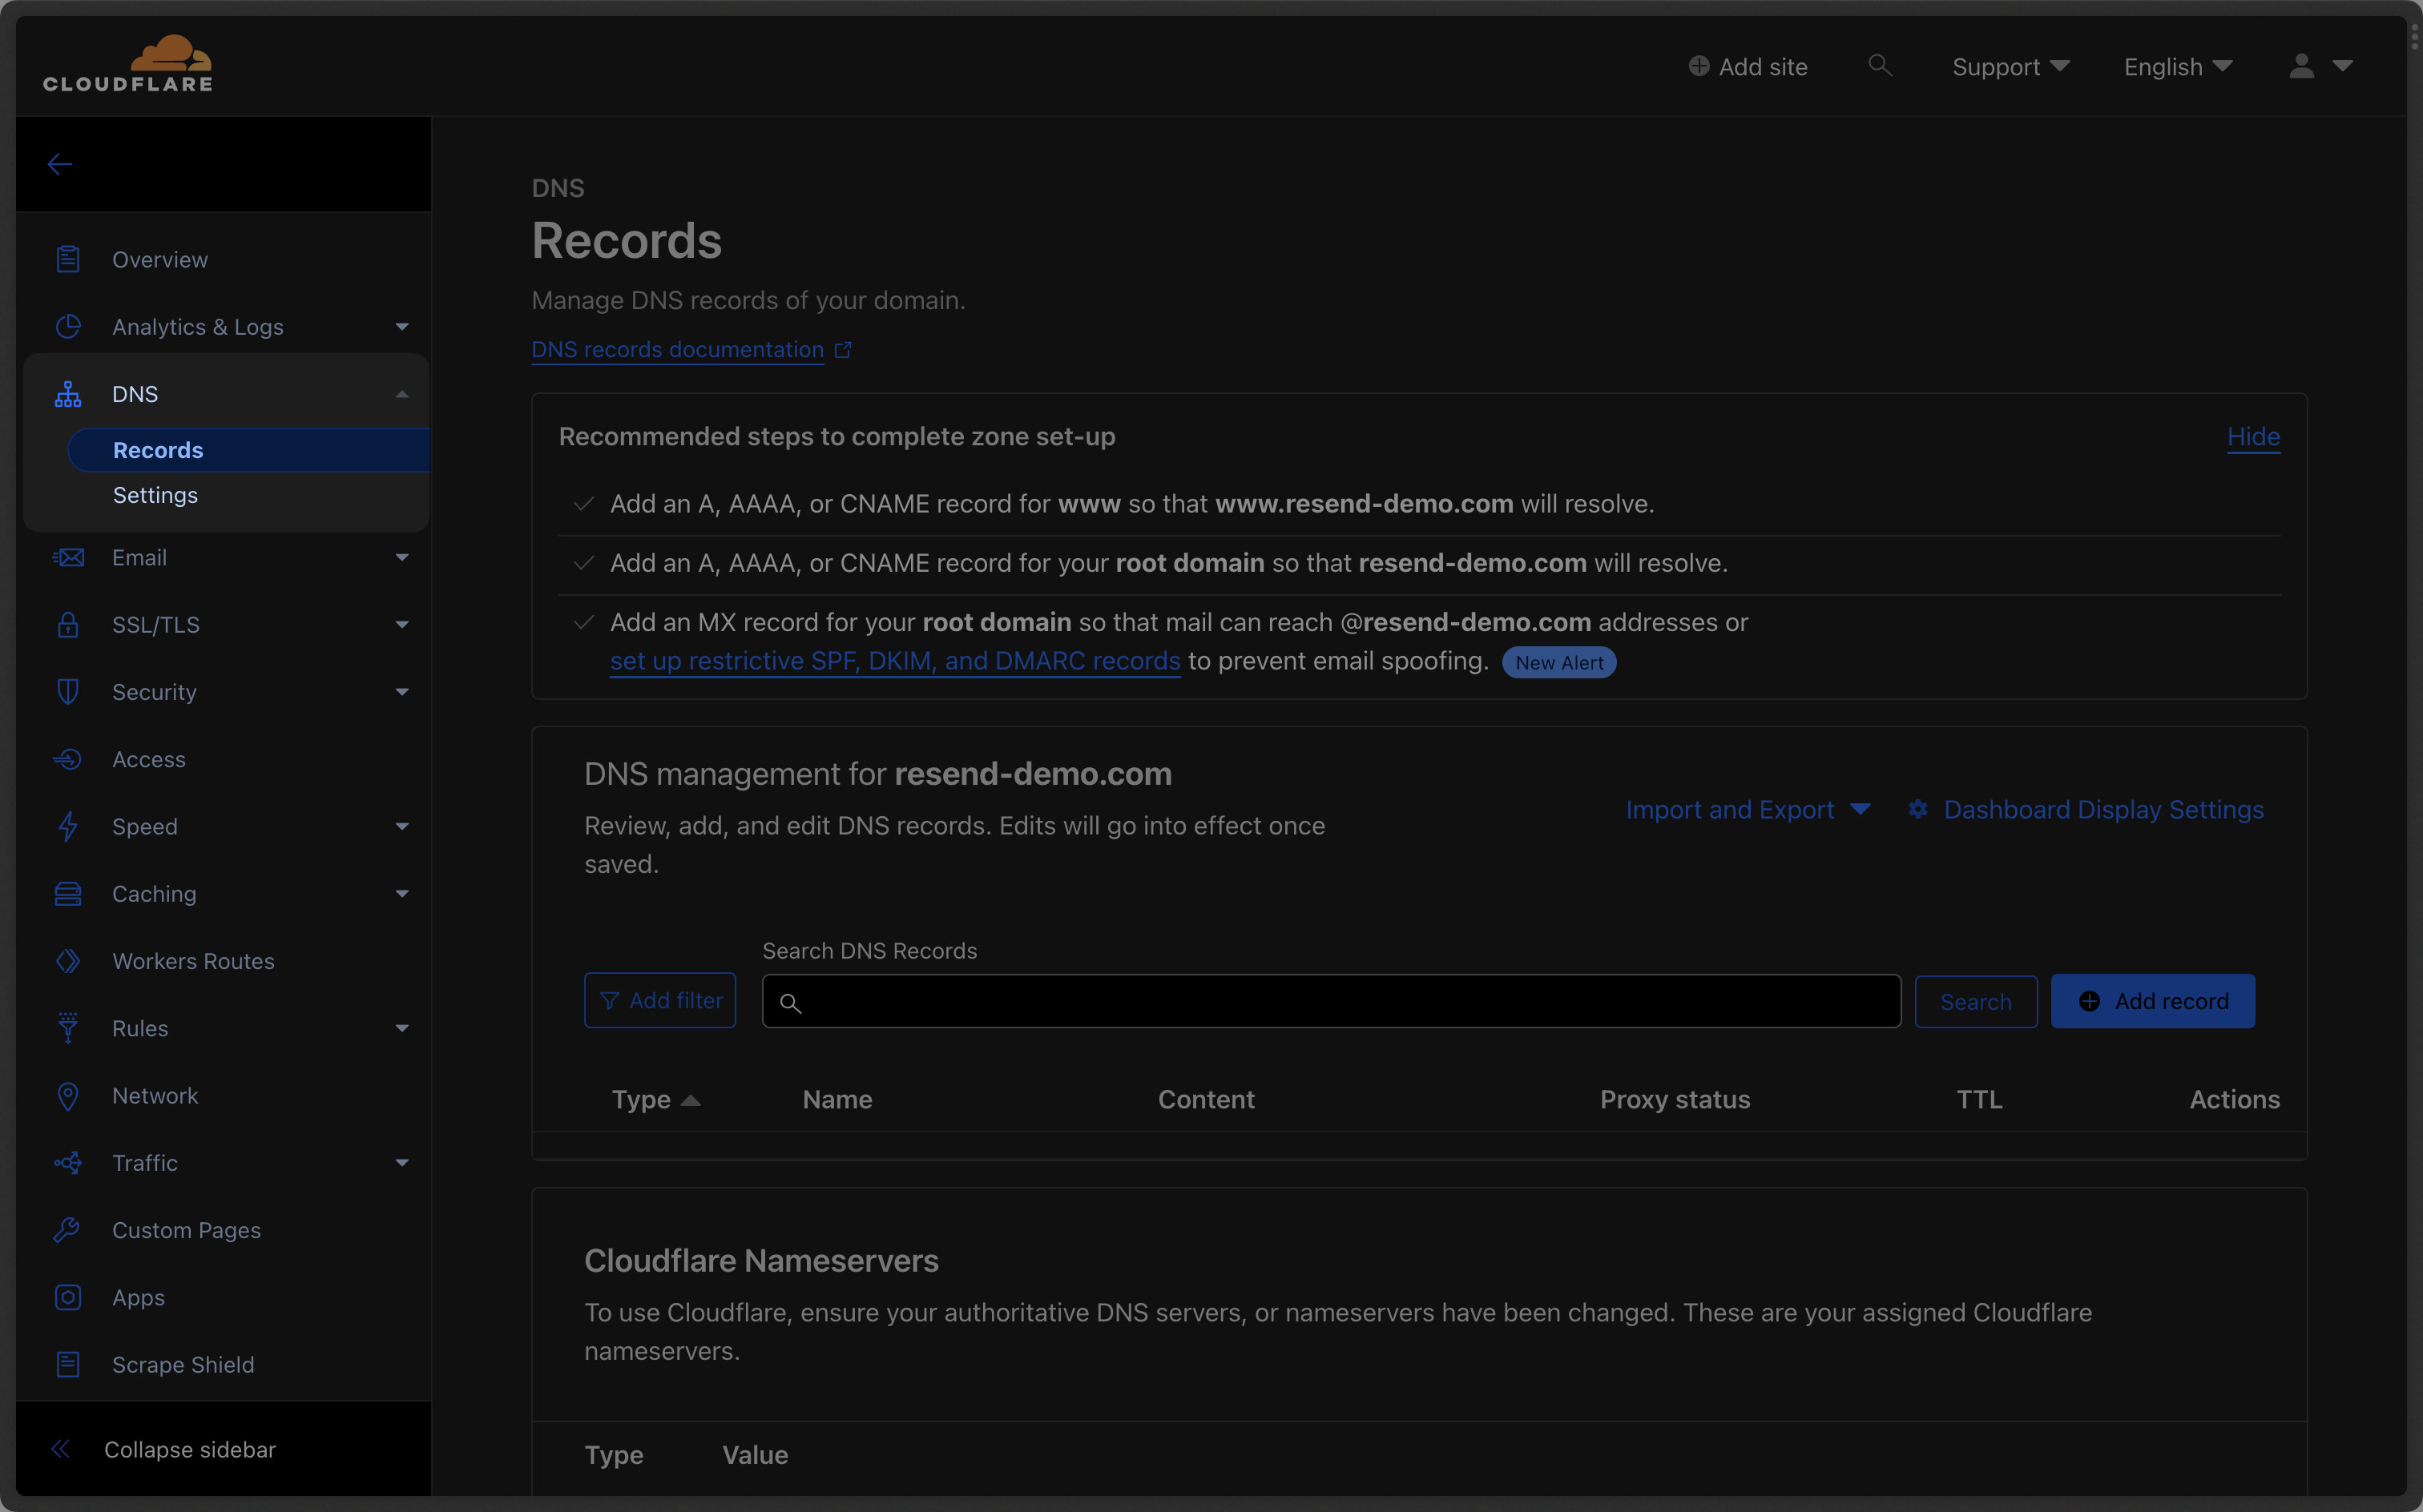2423x1512 pixels.
Task: Click the Workers Routes diamond icon
Action: tap(68, 961)
